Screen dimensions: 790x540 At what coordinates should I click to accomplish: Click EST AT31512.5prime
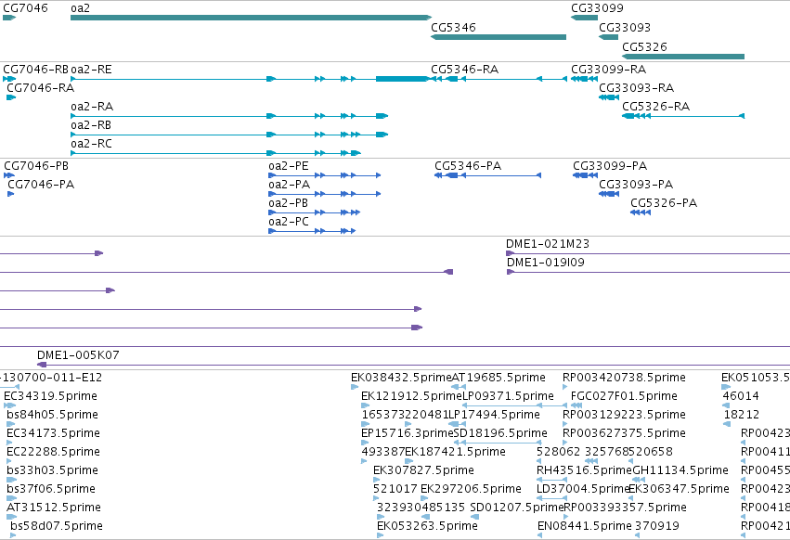[54, 508]
